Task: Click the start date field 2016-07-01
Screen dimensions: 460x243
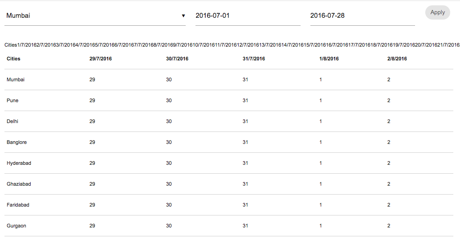Action: point(247,16)
